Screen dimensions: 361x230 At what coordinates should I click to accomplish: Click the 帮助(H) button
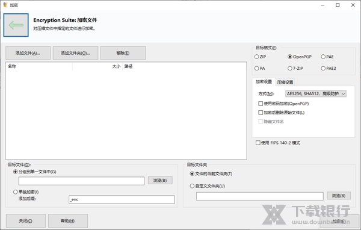[68, 221]
